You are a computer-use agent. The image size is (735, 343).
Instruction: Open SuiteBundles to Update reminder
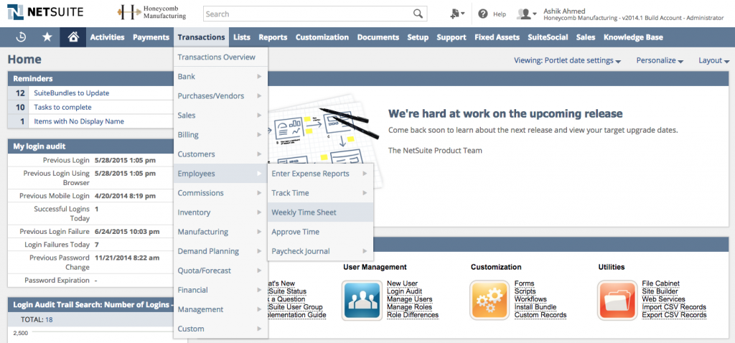pyautogui.click(x=72, y=93)
